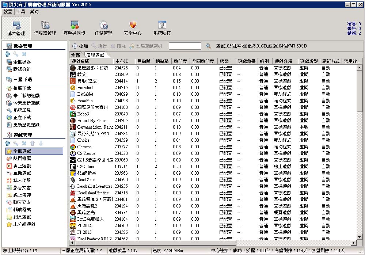Click the game search input field

[x=185, y=46]
